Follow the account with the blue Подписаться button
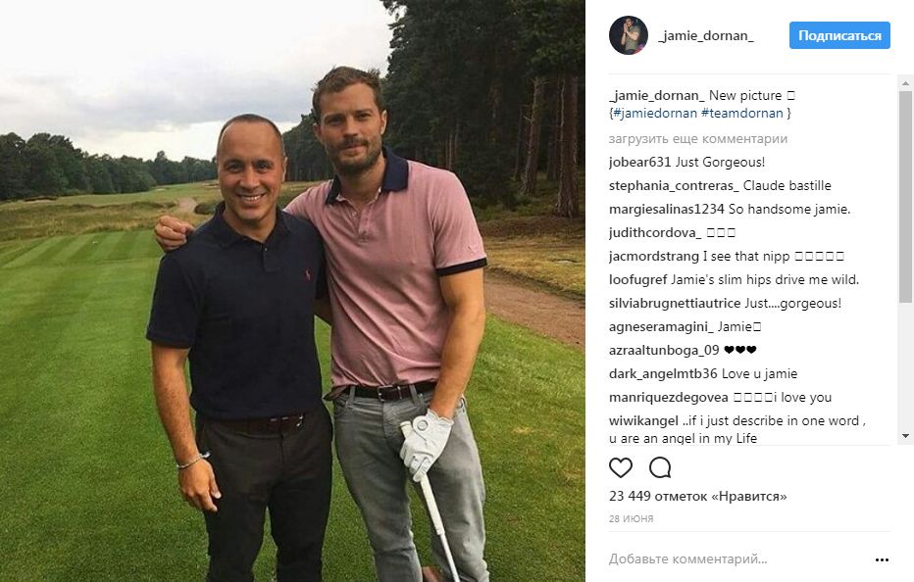 (x=839, y=35)
